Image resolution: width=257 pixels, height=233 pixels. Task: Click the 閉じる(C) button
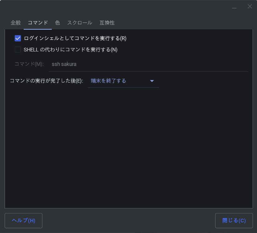tap(234, 221)
